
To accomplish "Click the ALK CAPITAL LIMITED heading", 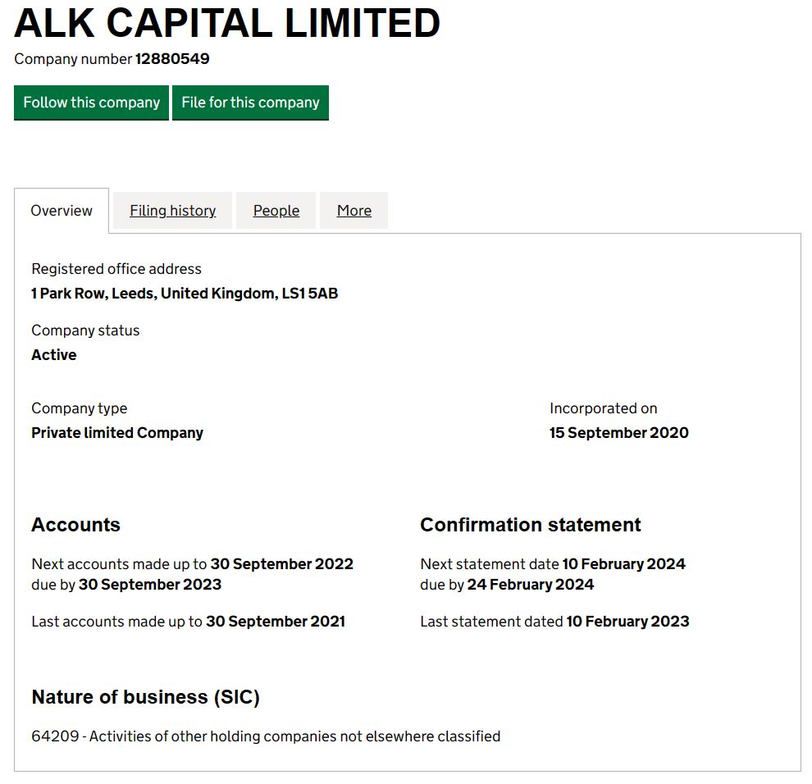I will click(227, 24).
